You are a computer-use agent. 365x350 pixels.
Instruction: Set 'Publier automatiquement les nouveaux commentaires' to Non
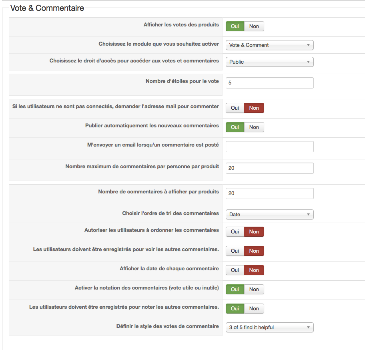click(x=254, y=127)
